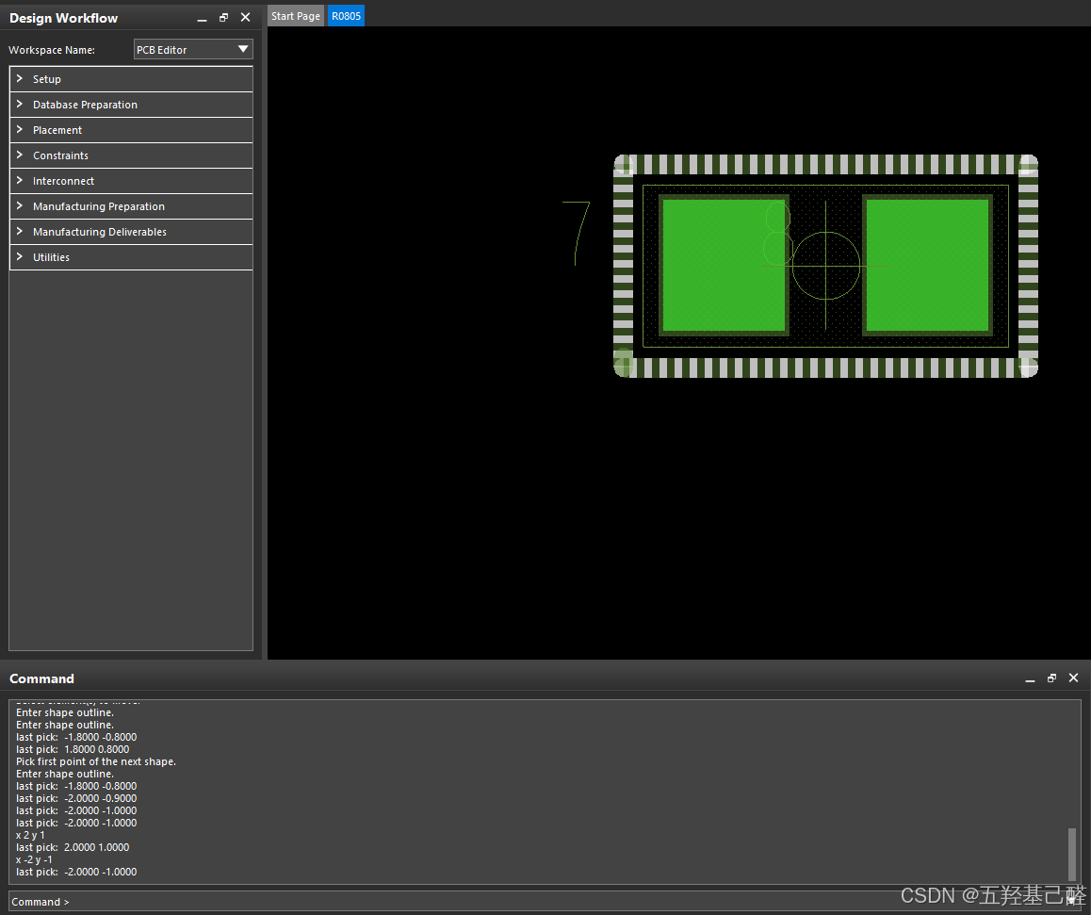Float the Command panel
Image resolution: width=1091 pixels, height=915 pixels.
[1051, 678]
